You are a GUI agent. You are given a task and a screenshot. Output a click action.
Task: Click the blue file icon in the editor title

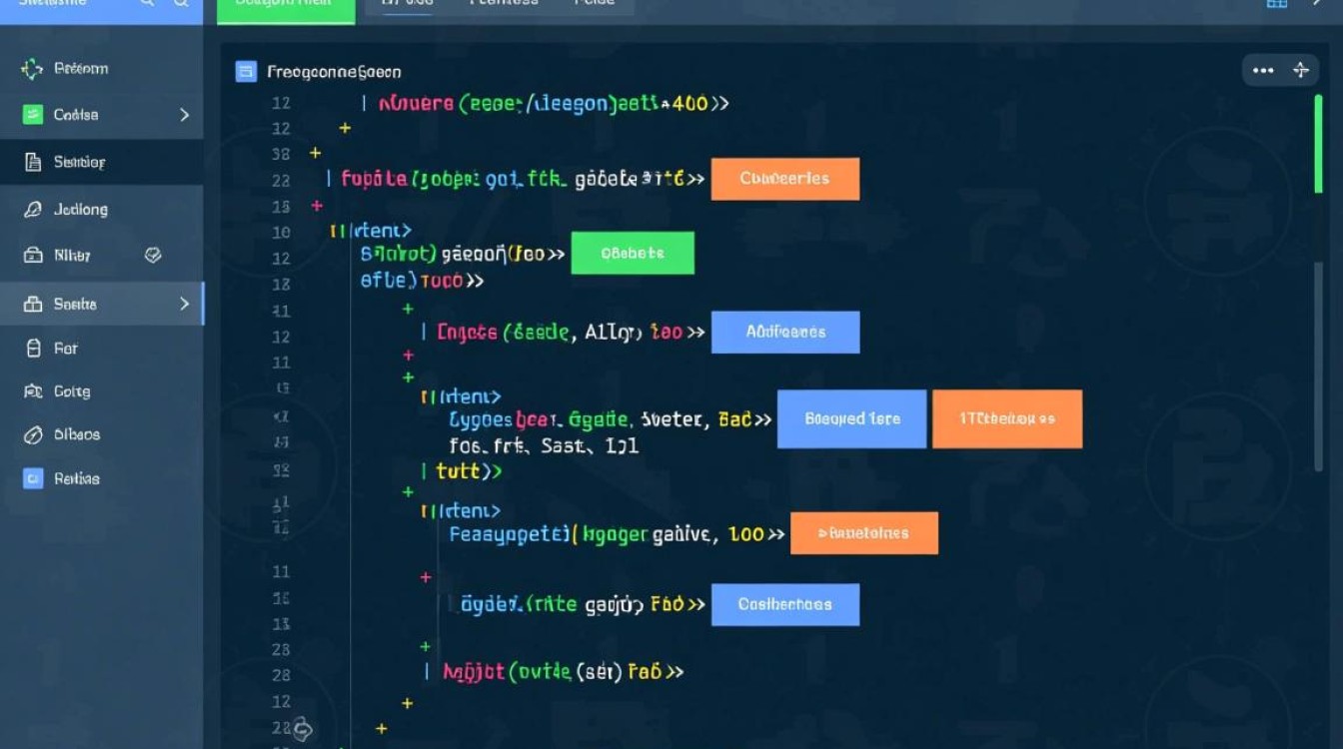click(246, 71)
